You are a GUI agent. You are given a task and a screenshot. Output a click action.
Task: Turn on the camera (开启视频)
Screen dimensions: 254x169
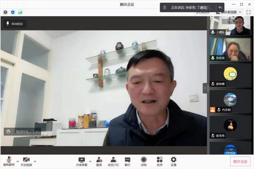click(26, 160)
